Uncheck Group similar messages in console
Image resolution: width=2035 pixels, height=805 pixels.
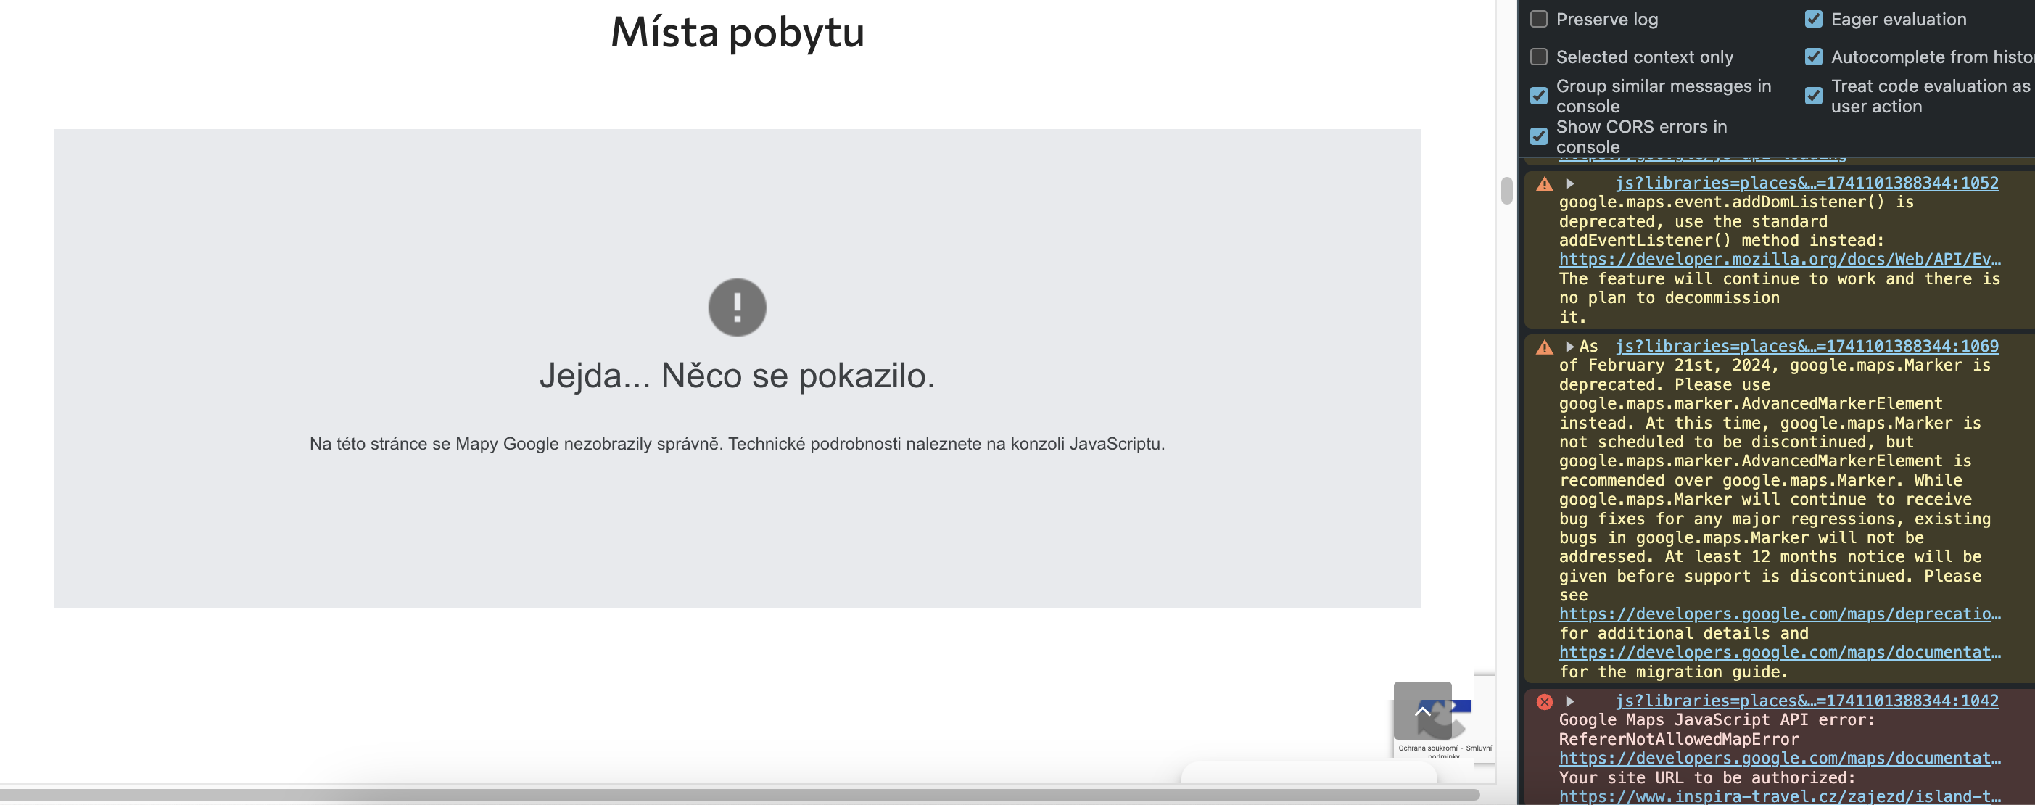[1538, 96]
